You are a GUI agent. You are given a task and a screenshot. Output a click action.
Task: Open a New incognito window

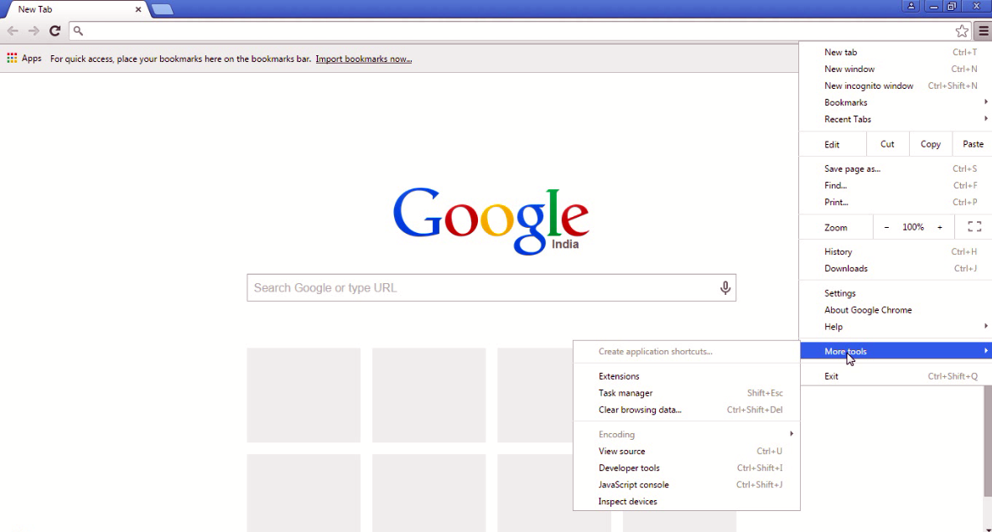894,85
